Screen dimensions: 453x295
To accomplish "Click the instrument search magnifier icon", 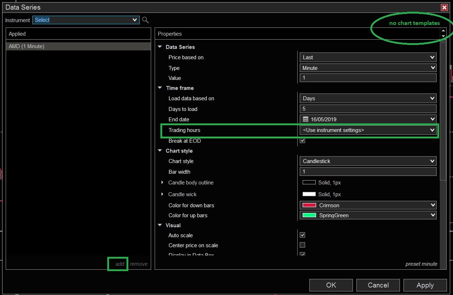I will pyautogui.click(x=145, y=20).
